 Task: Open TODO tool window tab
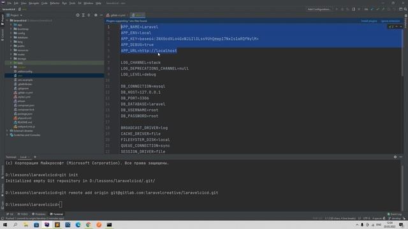coord(23,214)
